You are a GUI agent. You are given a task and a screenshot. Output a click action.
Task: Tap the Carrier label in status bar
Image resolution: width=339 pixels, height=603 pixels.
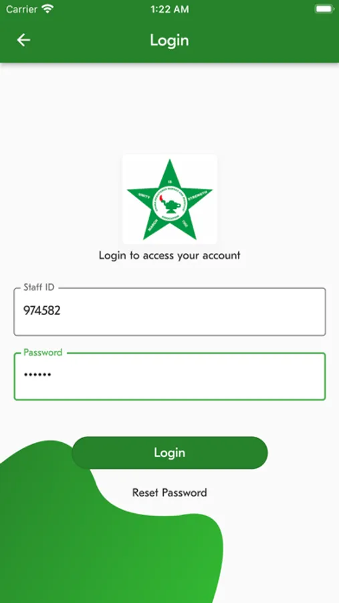pyautogui.click(x=22, y=9)
